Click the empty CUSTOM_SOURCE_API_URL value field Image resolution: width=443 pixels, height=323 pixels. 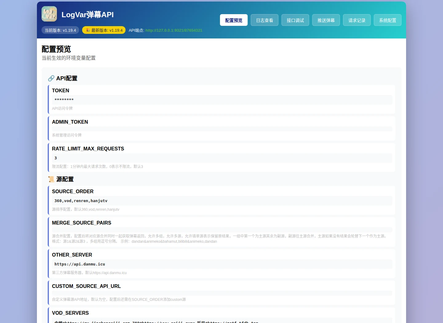222,293
